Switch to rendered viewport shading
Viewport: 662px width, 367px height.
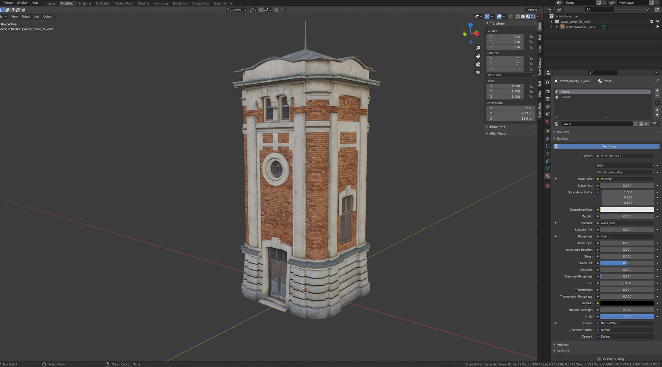(533, 17)
